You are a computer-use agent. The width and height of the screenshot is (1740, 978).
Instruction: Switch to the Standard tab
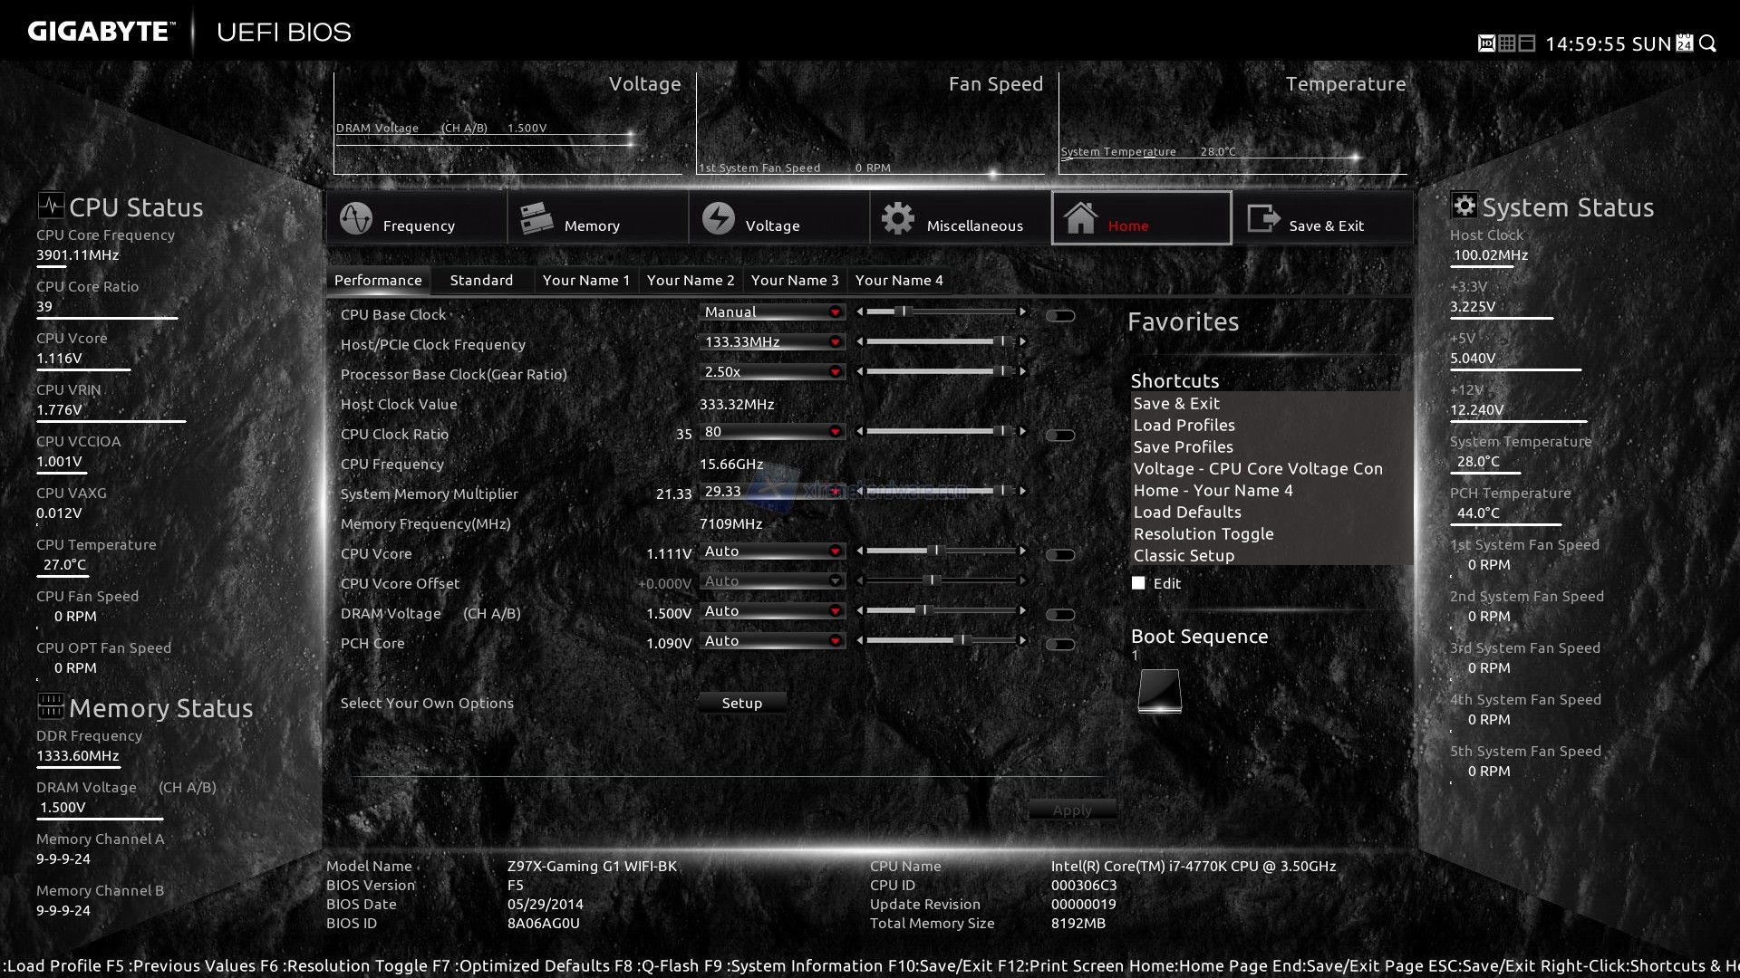[481, 281]
